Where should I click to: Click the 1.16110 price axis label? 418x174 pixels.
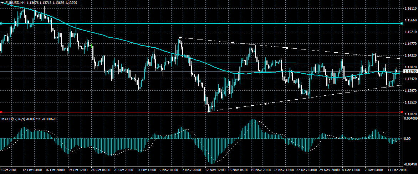[410, 9]
